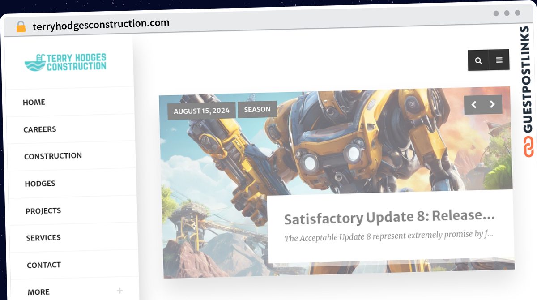Open the hamburger menu icon
The height and width of the screenshot is (300, 537).
pos(499,60)
